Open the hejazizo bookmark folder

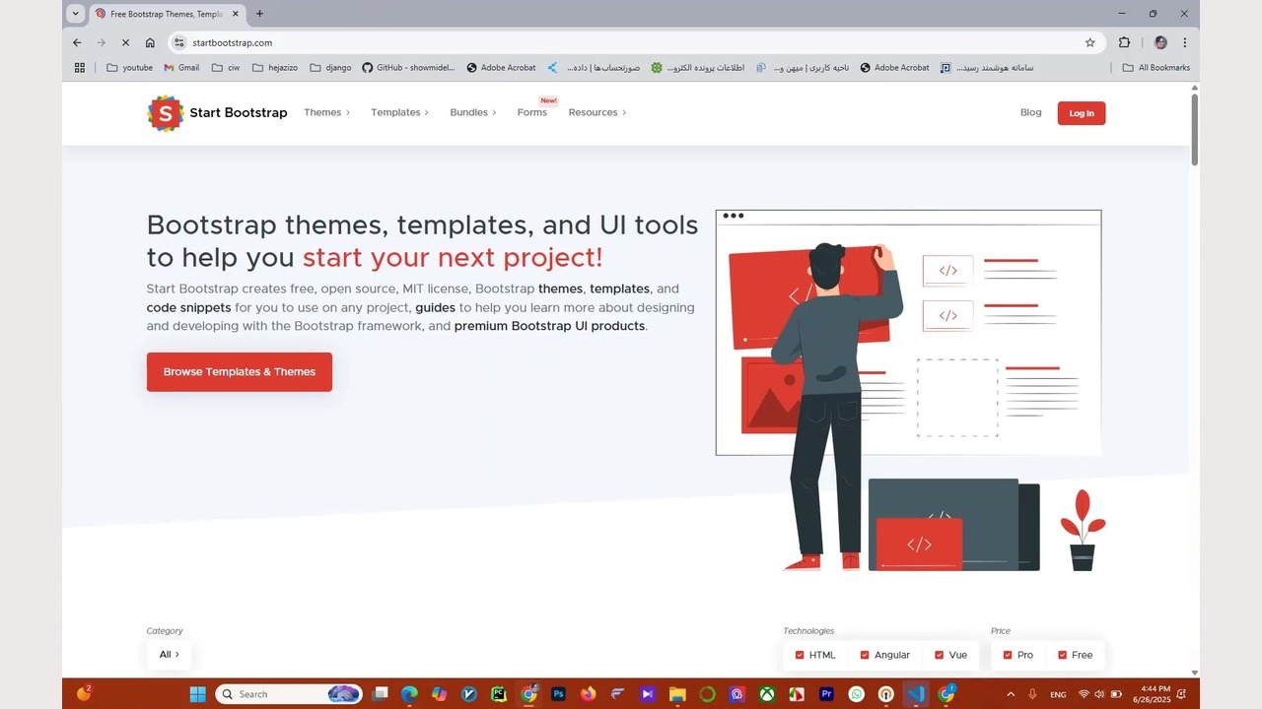click(x=276, y=68)
